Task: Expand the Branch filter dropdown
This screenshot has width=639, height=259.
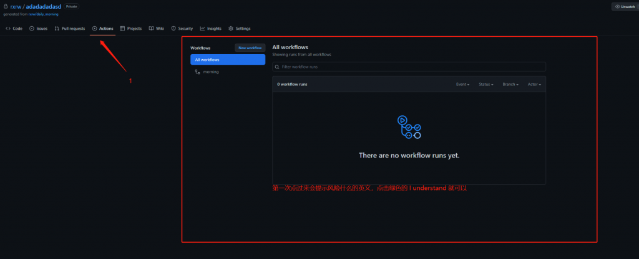Action: tap(510, 85)
